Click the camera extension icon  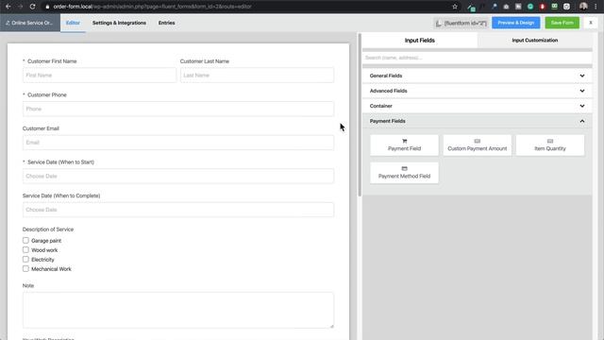coord(506,7)
